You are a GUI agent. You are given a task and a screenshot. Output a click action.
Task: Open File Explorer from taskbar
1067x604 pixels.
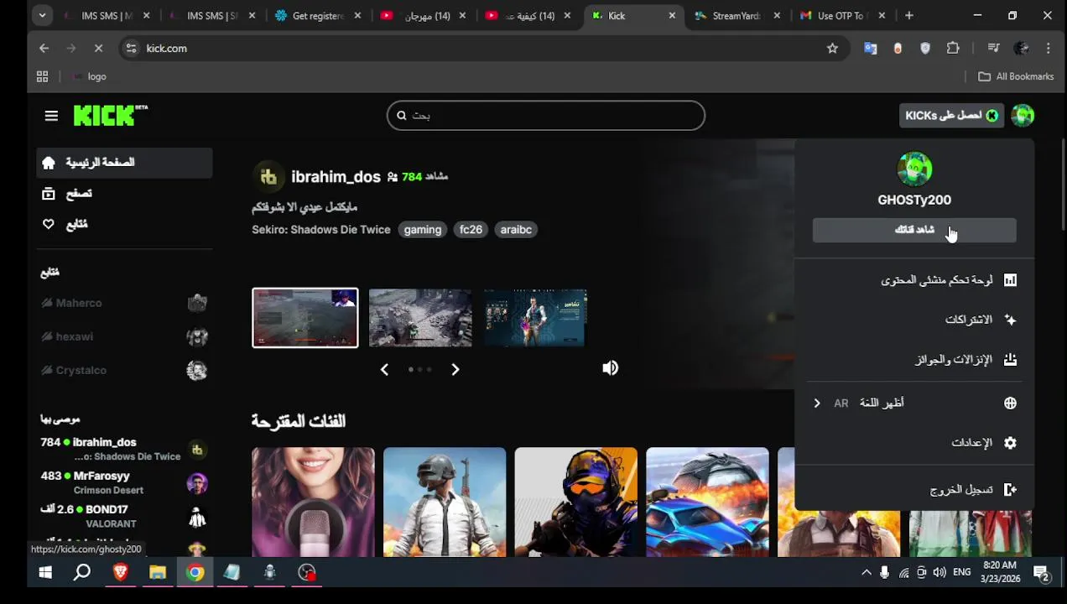pos(158,573)
